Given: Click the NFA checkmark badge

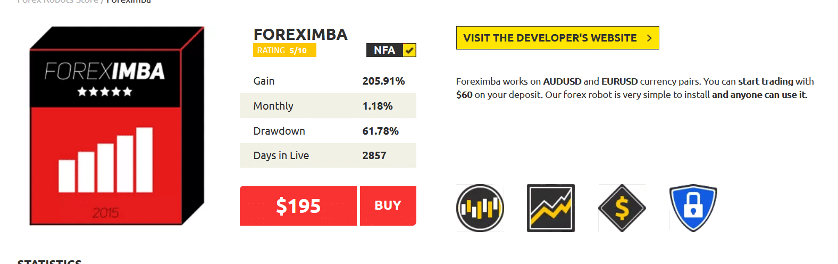Looking at the screenshot, I should [x=409, y=50].
